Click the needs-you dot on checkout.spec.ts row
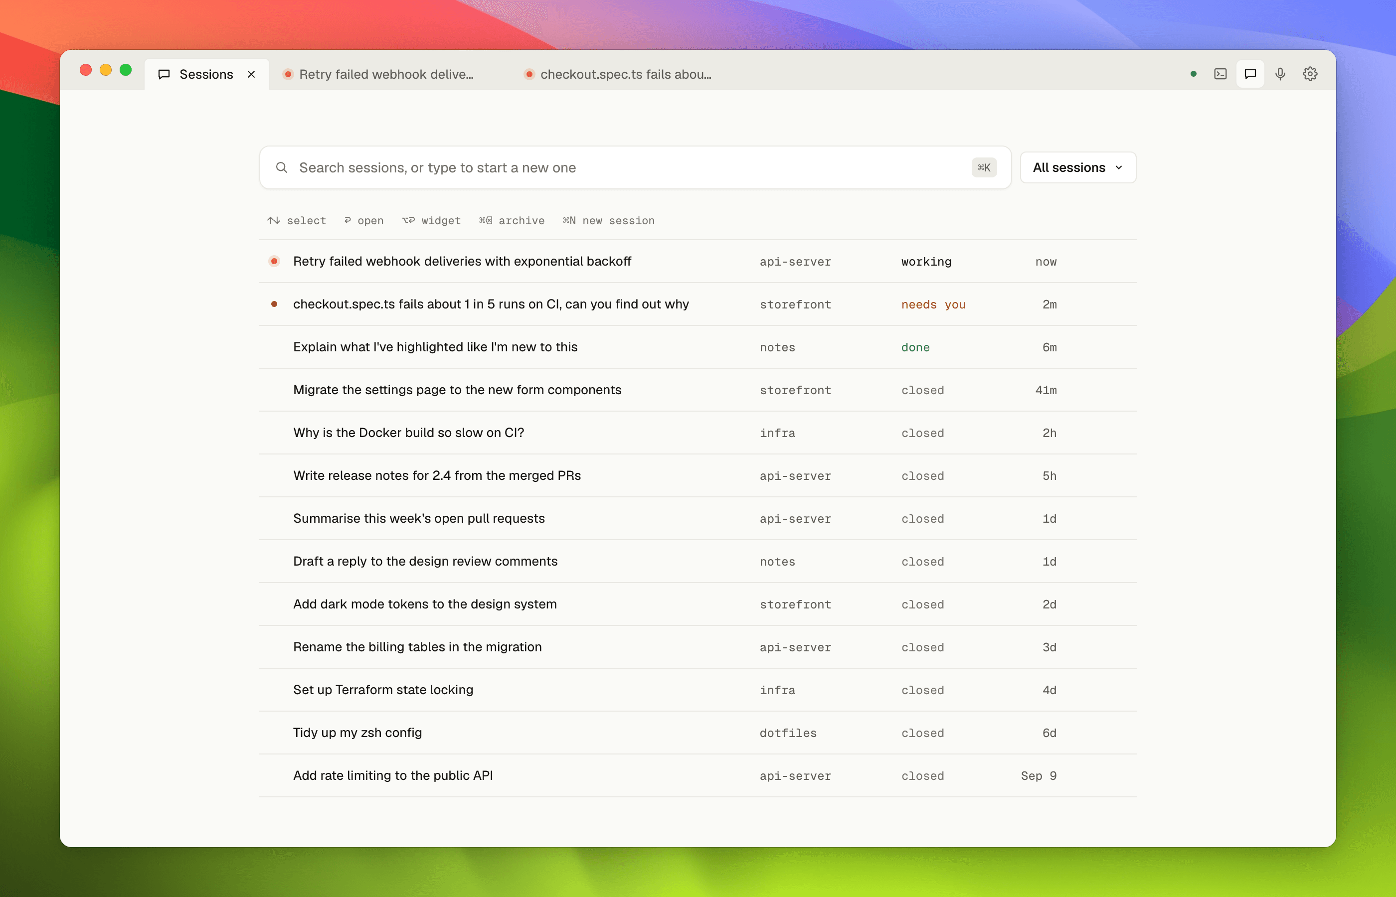The image size is (1396, 897). click(274, 304)
